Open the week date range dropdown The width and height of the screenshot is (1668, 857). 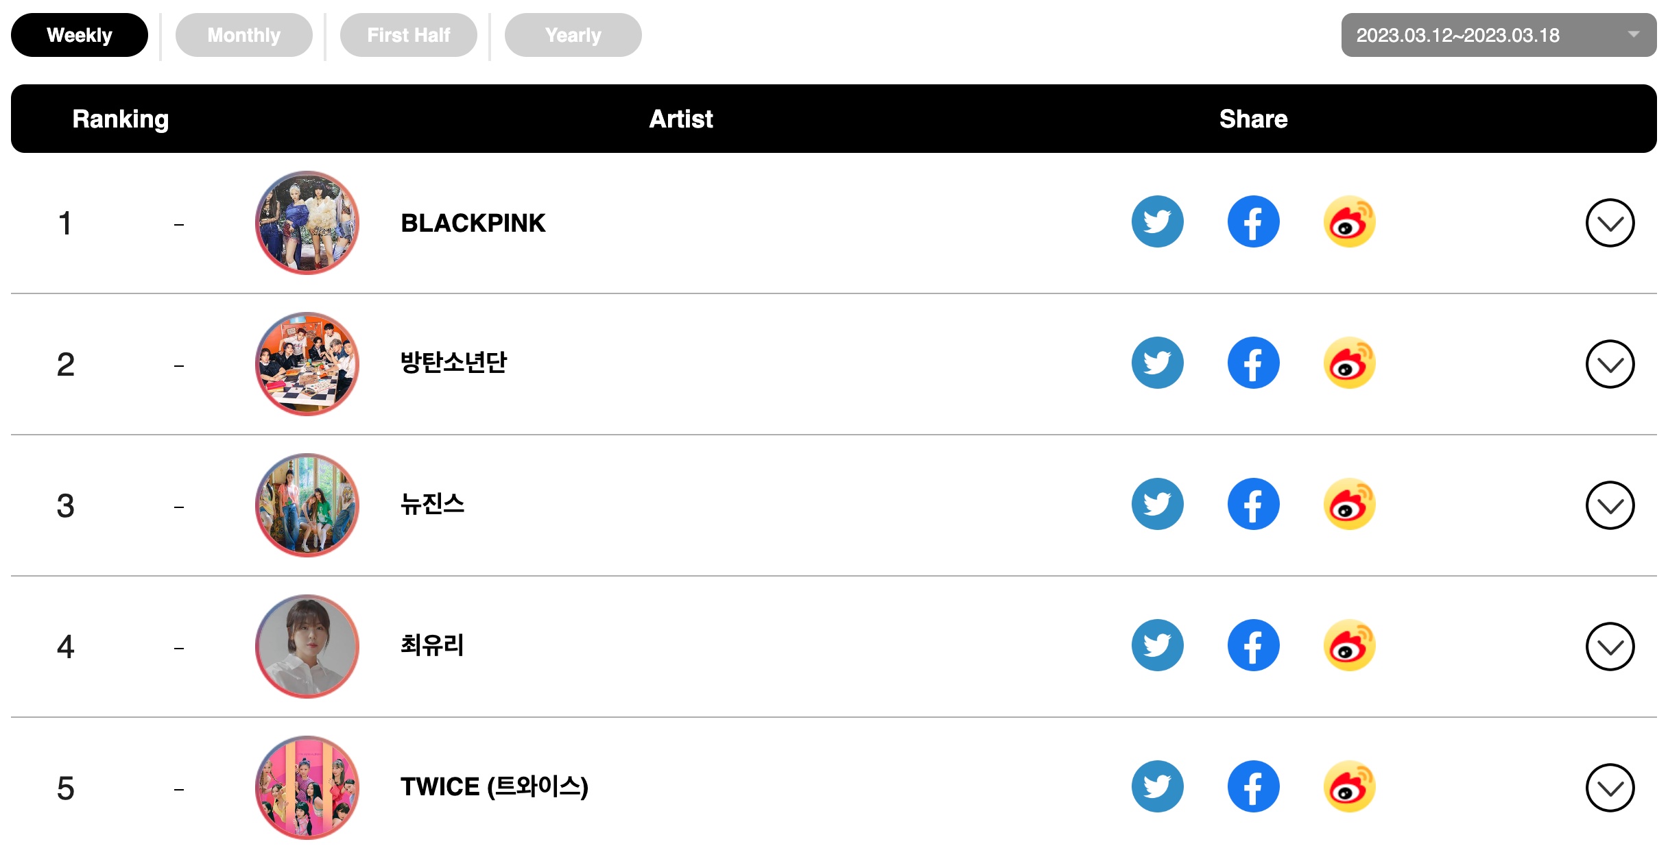point(1498,35)
